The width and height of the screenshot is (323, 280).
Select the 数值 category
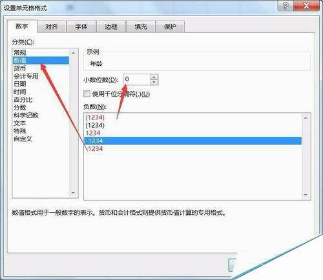[x=41, y=61]
